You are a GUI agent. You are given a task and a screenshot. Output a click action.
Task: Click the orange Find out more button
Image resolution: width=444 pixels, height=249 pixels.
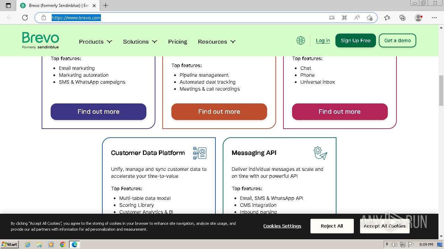click(219, 112)
